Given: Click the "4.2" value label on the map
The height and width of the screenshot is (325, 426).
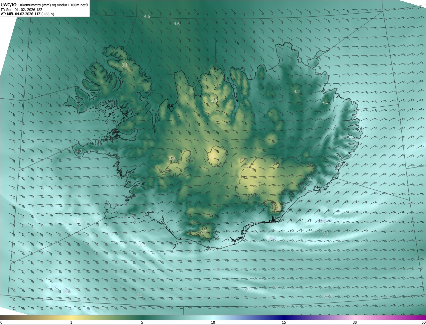Looking at the screenshot, I should pyautogui.click(x=297, y=91).
